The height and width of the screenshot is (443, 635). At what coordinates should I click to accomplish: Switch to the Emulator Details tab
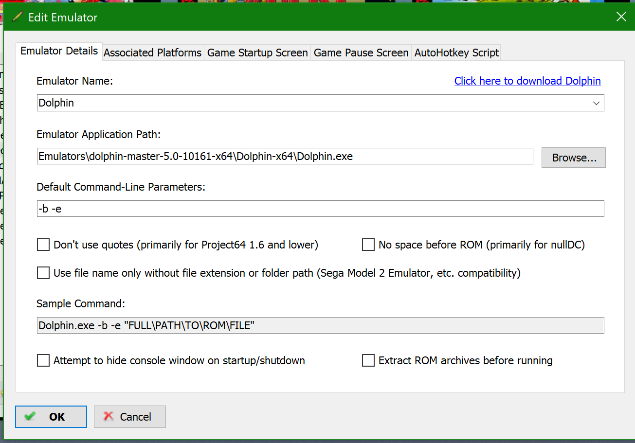point(59,51)
